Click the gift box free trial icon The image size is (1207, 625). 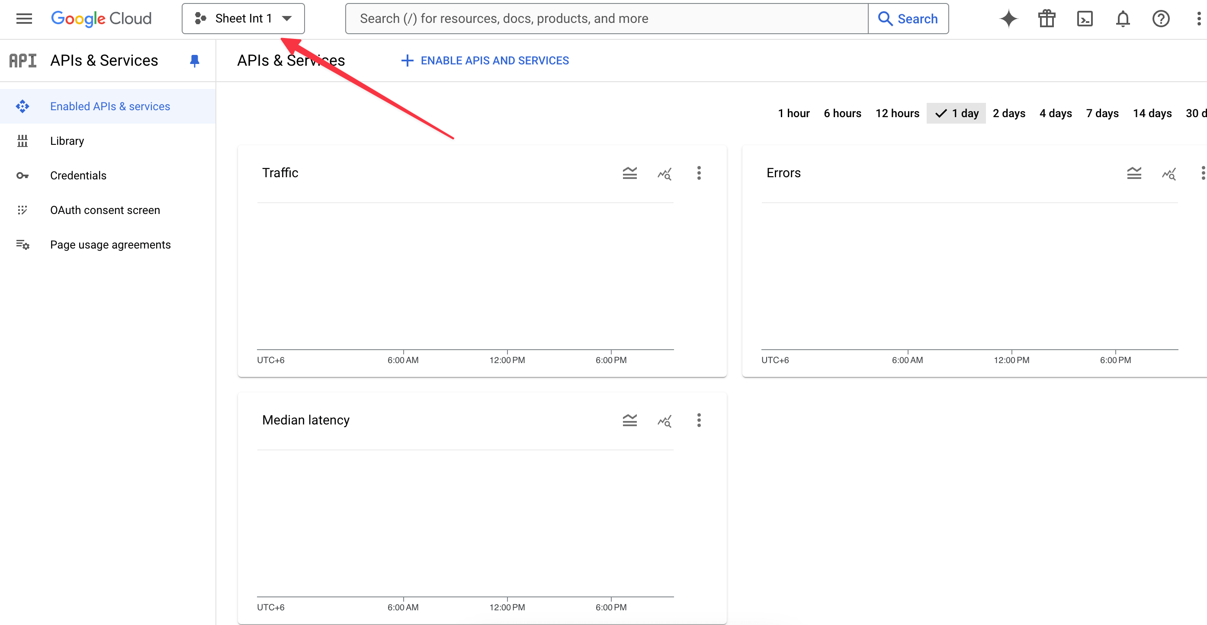(x=1046, y=19)
